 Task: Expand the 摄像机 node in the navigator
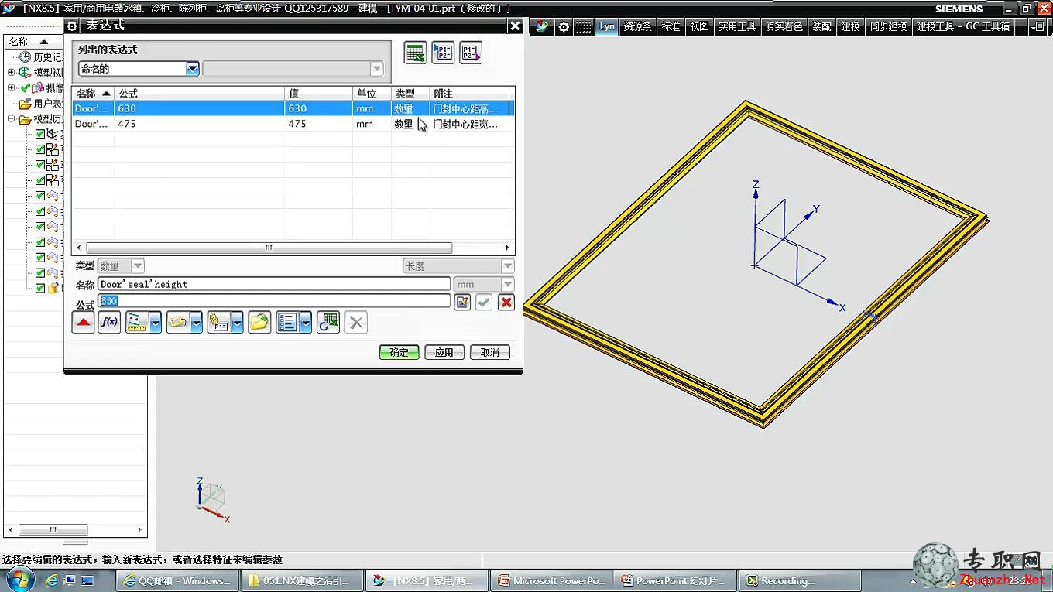pos(12,88)
